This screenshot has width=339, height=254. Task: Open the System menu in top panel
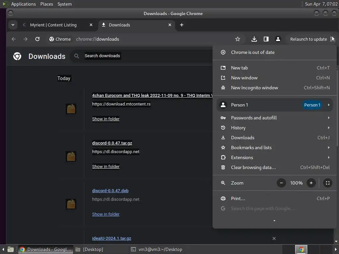pyautogui.click(x=65, y=4)
